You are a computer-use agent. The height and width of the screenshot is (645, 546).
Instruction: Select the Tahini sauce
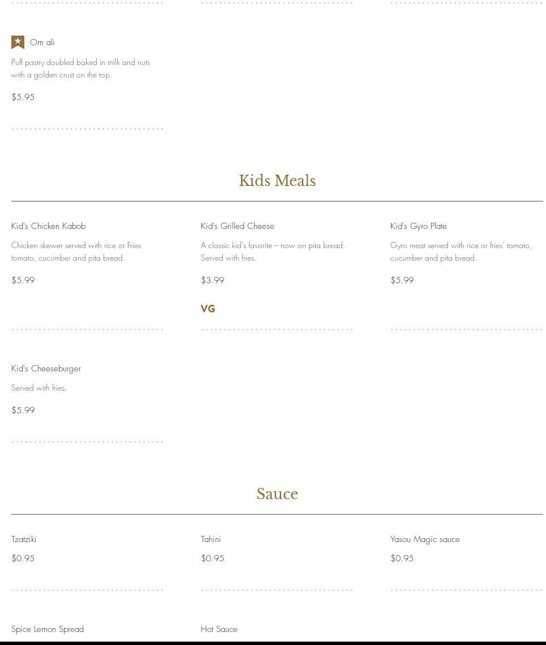[210, 539]
